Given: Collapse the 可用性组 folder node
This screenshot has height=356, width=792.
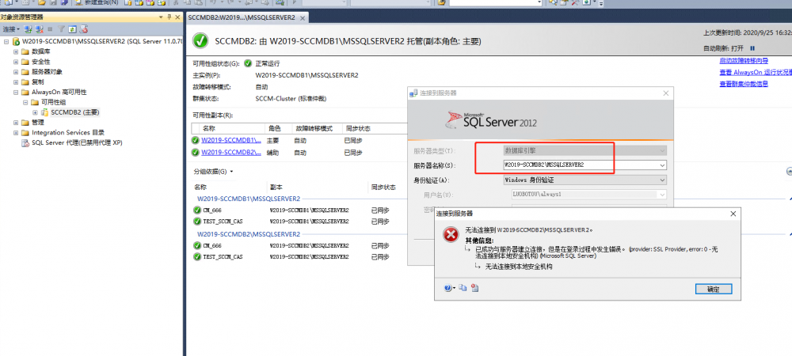Looking at the screenshot, I should click(25, 102).
